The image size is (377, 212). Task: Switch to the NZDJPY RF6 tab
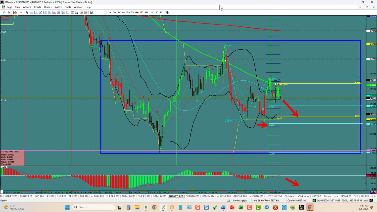208,196
